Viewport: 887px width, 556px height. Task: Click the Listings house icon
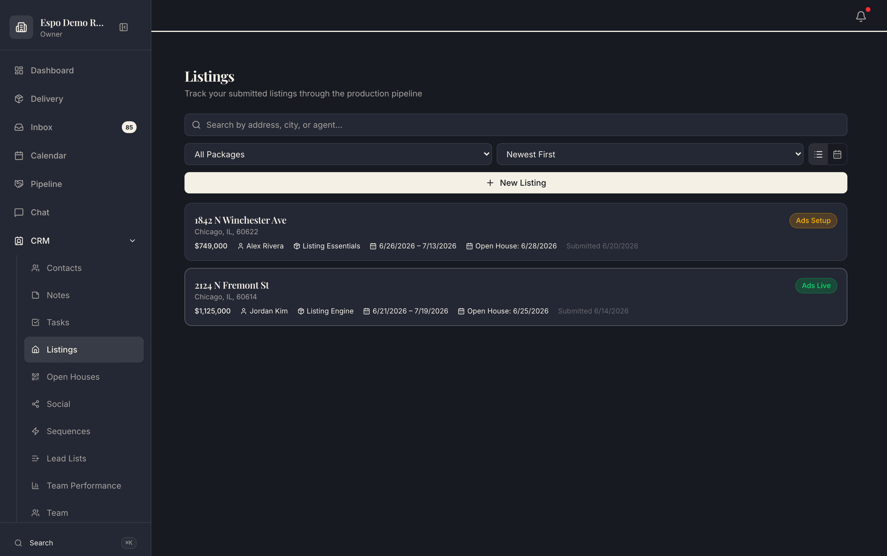point(35,350)
